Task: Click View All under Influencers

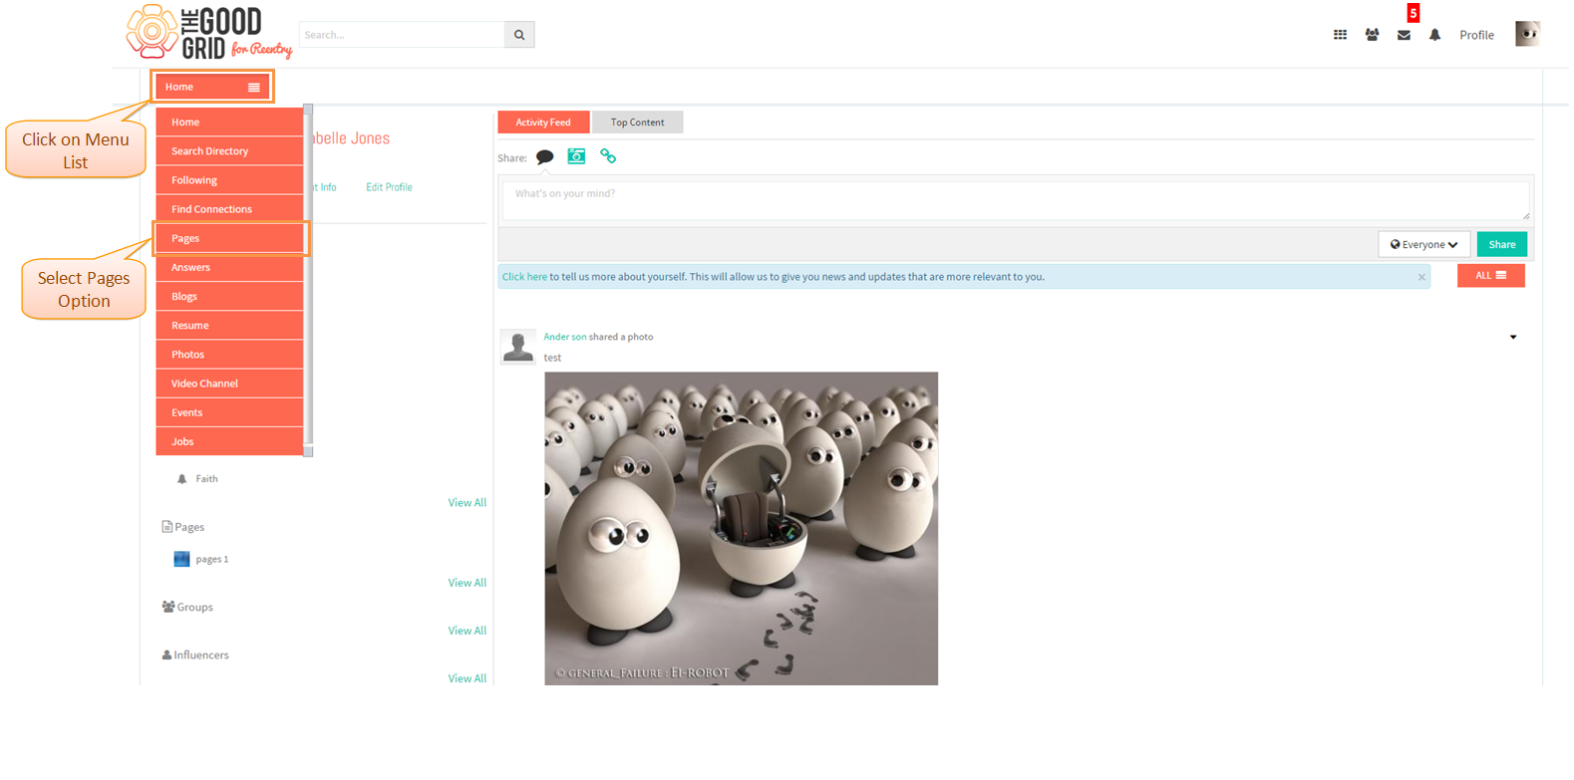Action: click(x=467, y=678)
